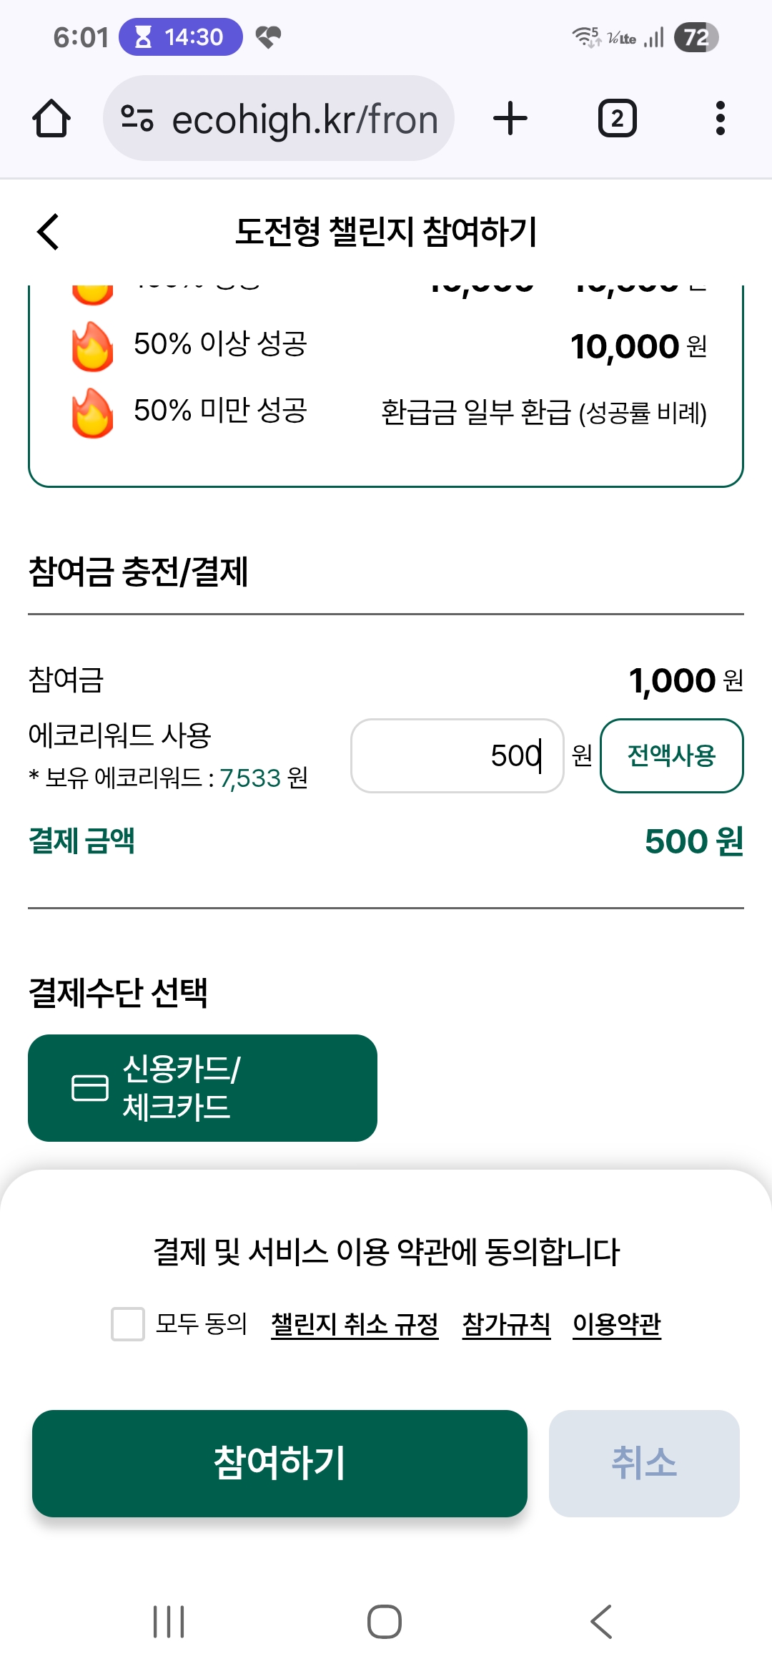772x1674 pixels.
Task: Click the eco reward amount input field
Action: [x=457, y=755]
